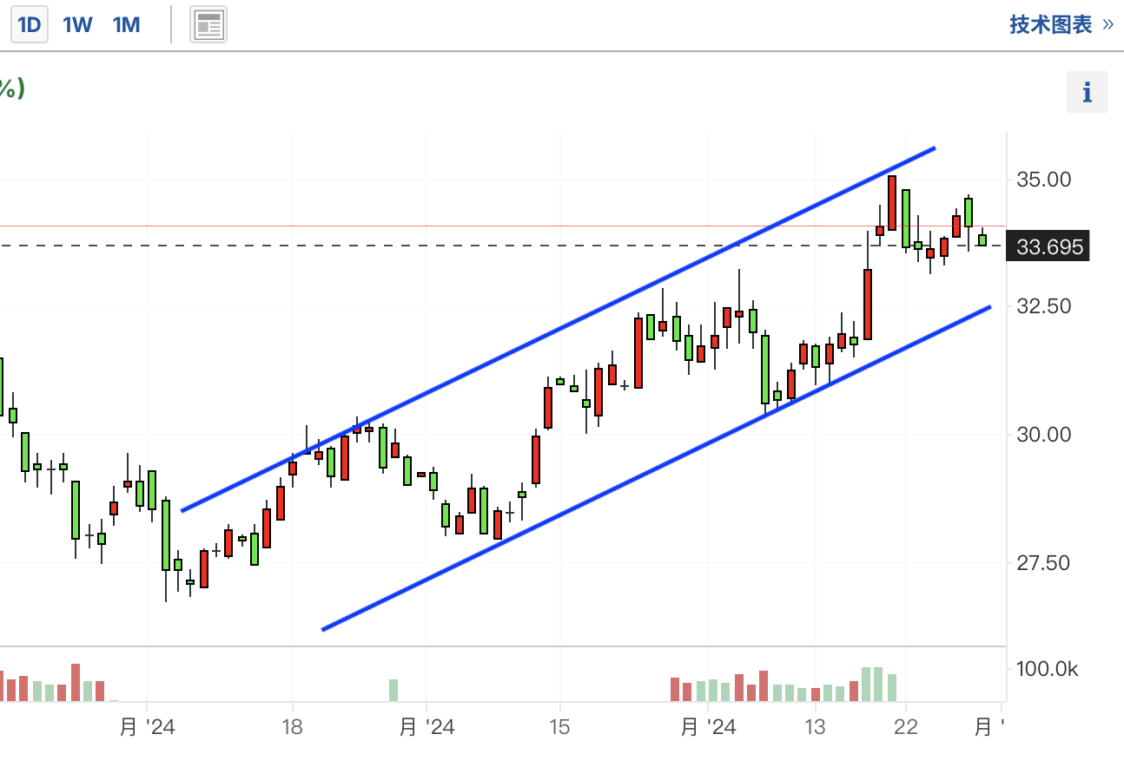Select the 1D timeframe tab
The width and height of the screenshot is (1124, 767).
coord(30,24)
